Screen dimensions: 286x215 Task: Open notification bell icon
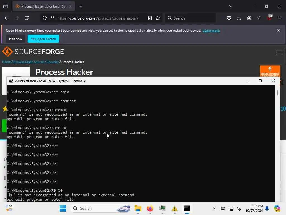pos(267,208)
